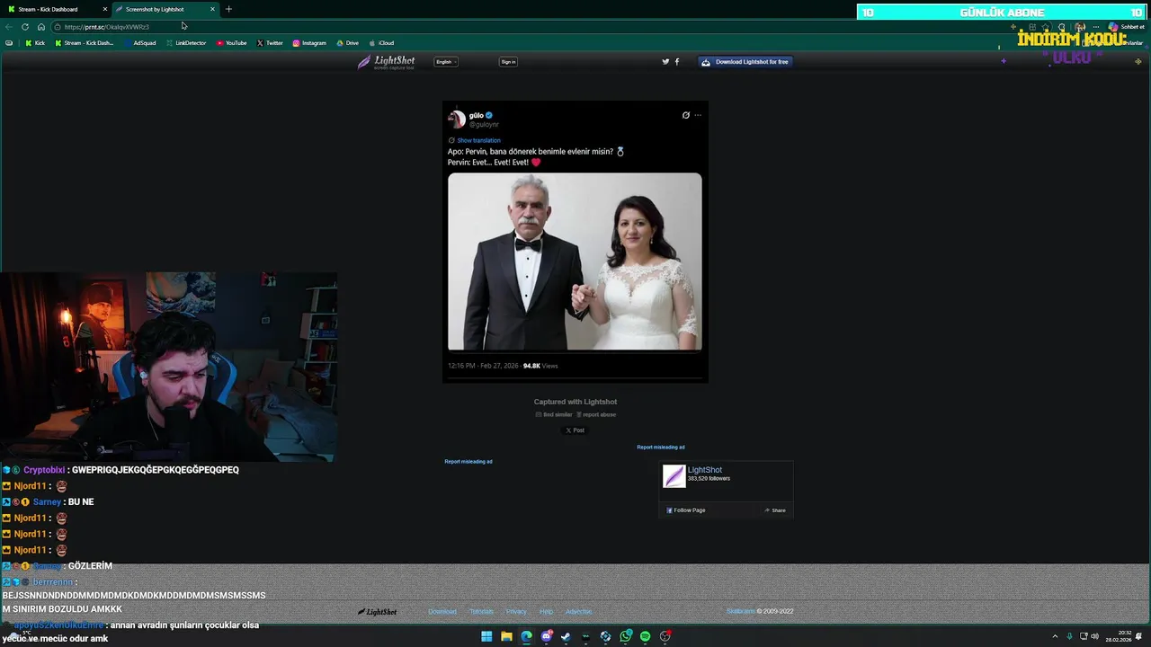Open the Stream - Kick Dash bookmark
1151x647 pixels.
85,43
